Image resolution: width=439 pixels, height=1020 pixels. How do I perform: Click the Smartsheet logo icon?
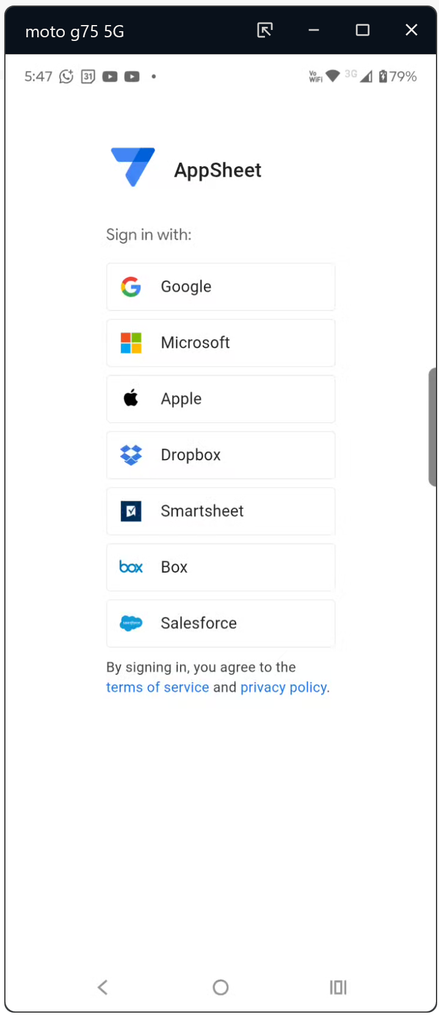pos(131,511)
